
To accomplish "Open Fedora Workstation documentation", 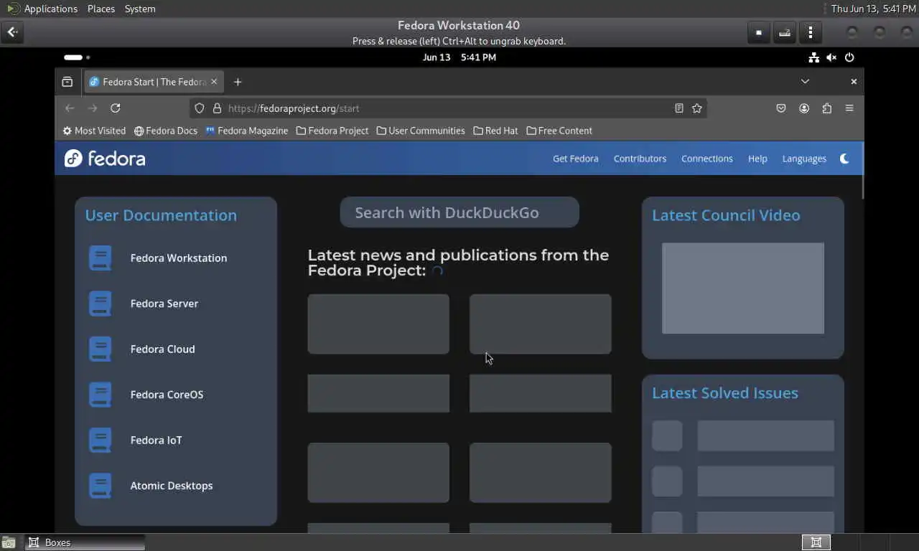I will [x=179, y=258].
